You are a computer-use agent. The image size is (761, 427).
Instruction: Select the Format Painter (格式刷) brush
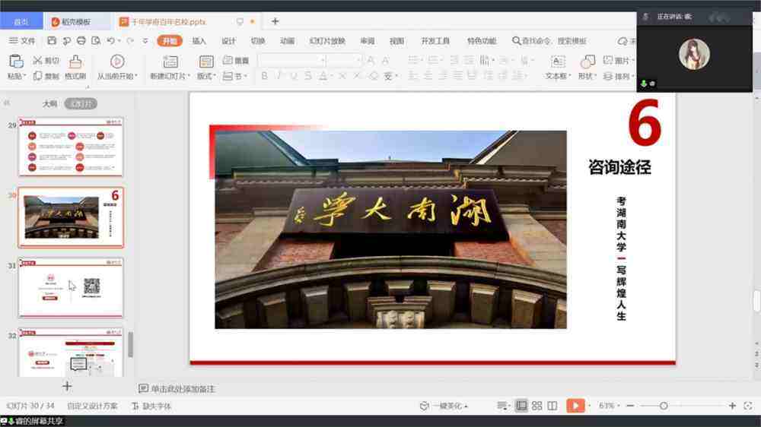coord(75,62)
